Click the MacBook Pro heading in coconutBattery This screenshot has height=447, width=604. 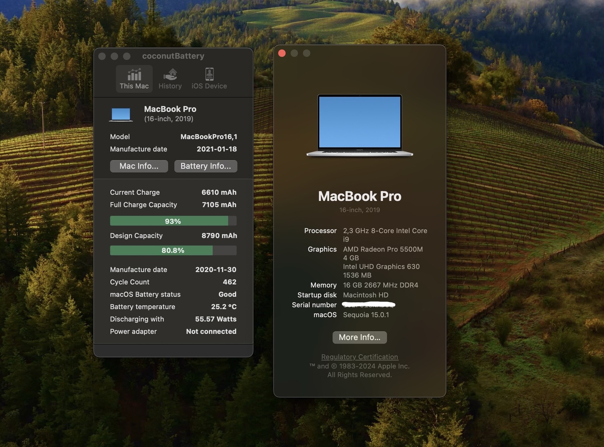pyautogui.click(x=170, y=109)
